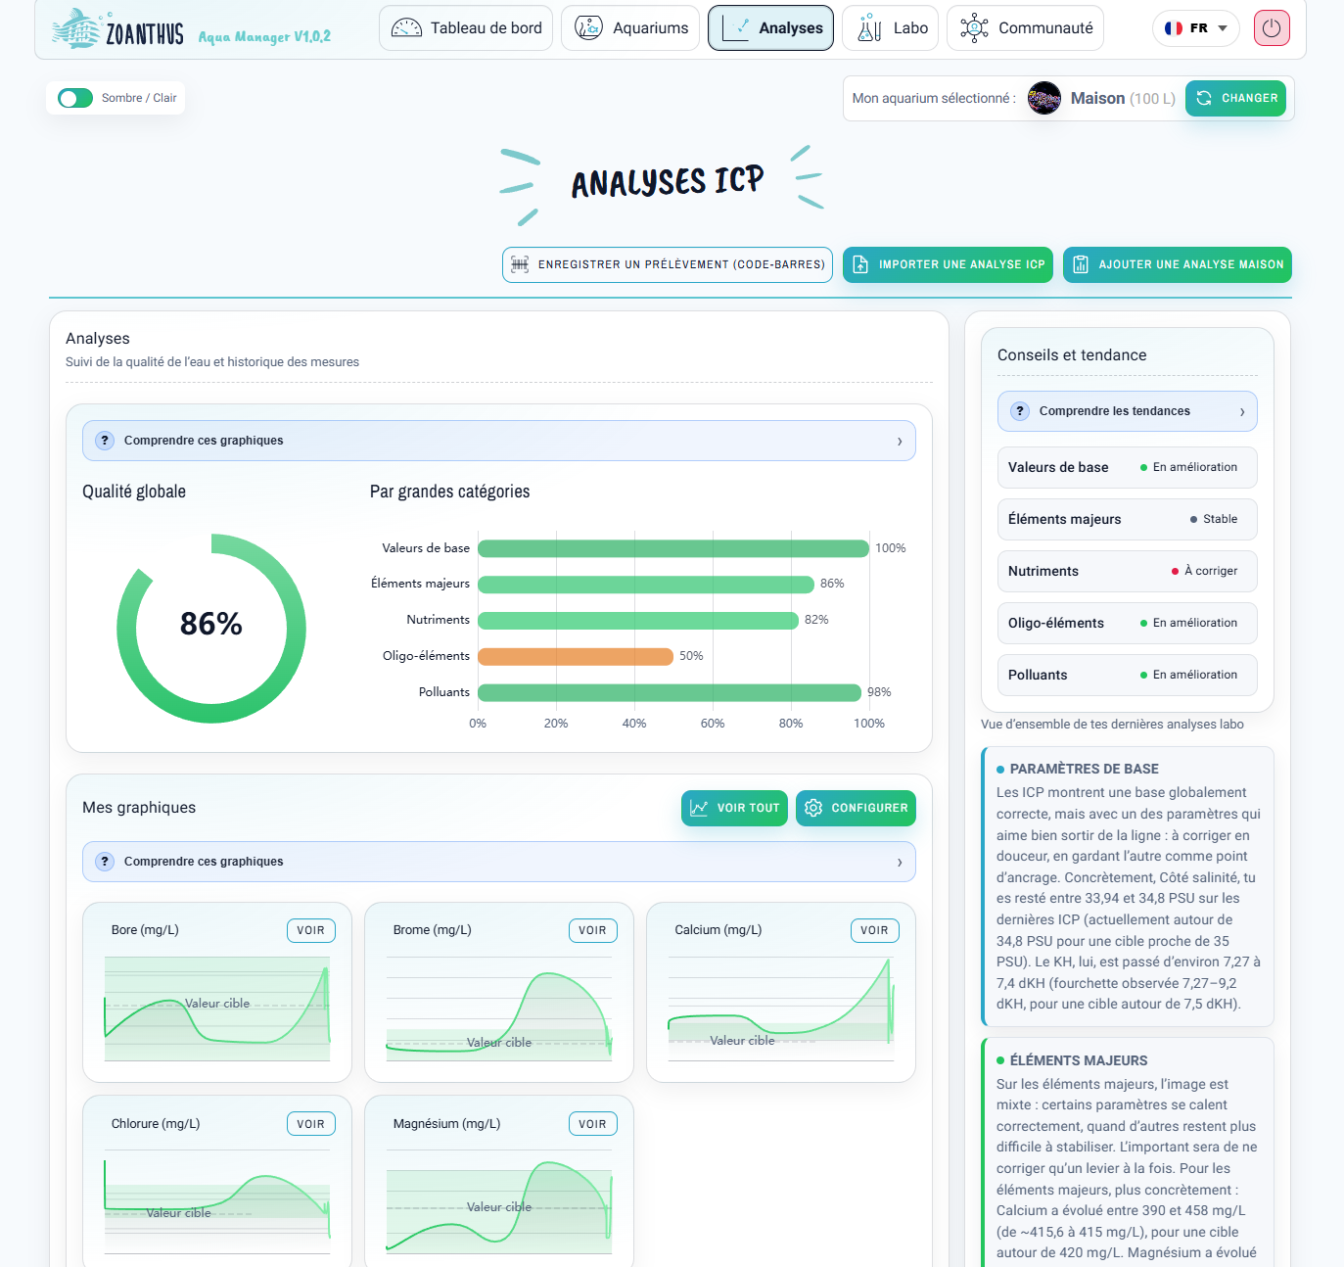Image resolution: width=1344 pixels, height=1267 pixels.
Task: Click the ÉLÉMENTS MAJEURS advice heading
Action: [1078, 1060]
